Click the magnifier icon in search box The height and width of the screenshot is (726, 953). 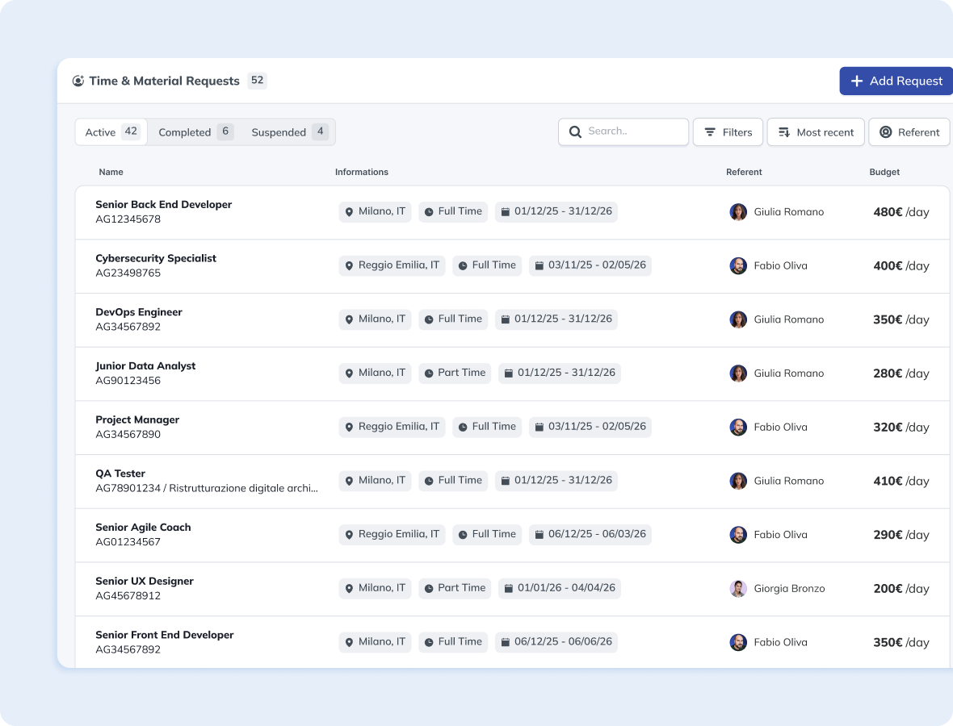[575, 131]
